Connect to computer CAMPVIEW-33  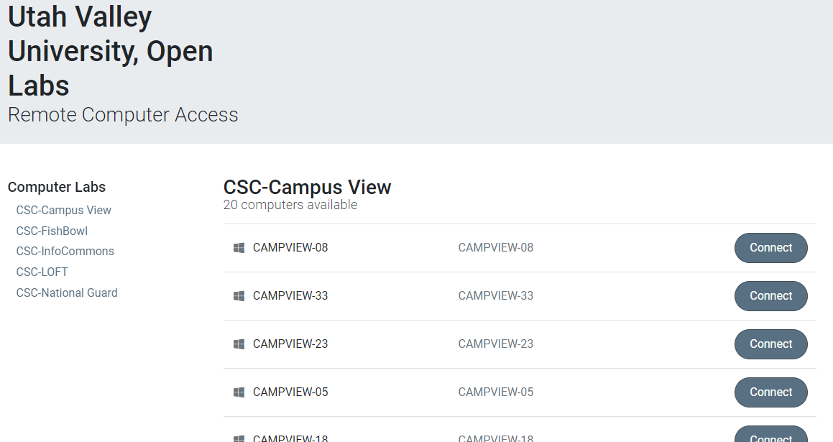pyautogui.click(x=771, y=296)
